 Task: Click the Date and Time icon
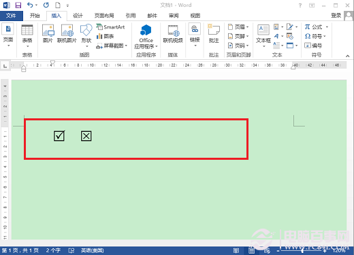click(x=290, y=36)
